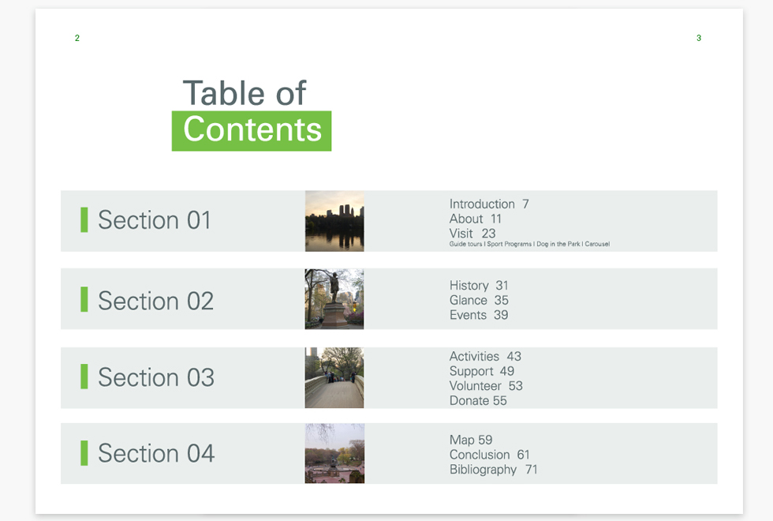This screenshot has width=773, height=521.
Task: Click the green Contents title block
Action: [x=252, y=130]
